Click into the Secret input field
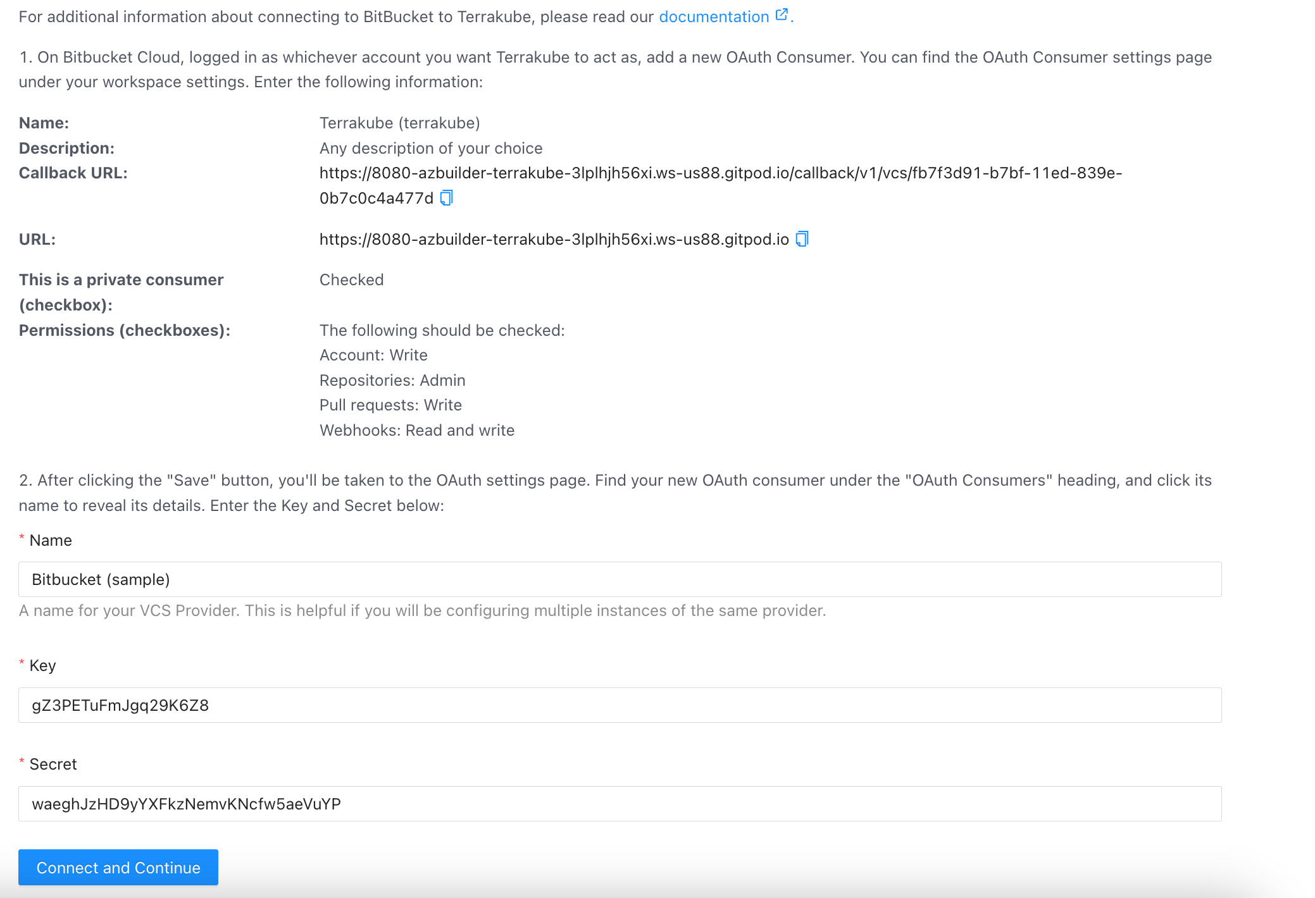 pyautogui.click(x=620, y=804)
